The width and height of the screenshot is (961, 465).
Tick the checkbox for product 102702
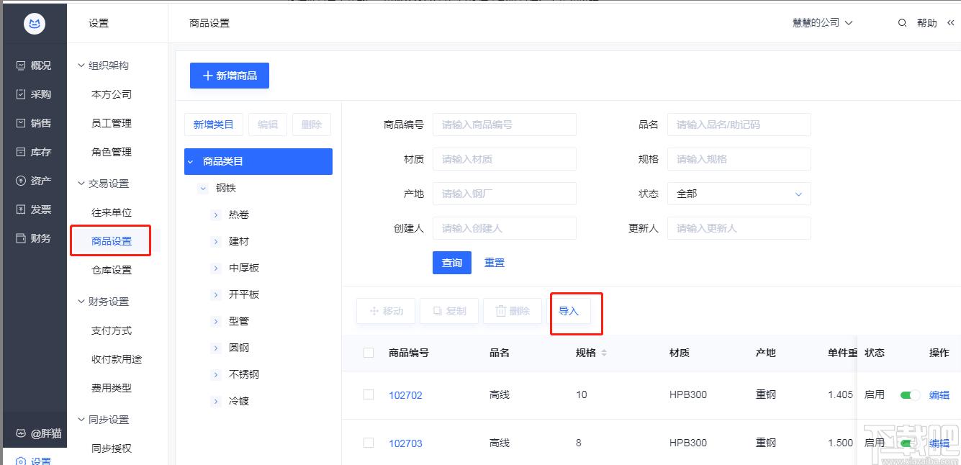[369, 394]
